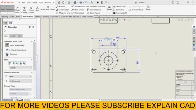196x110 pixels.
Task: Open the File menu
Action: 19,3
